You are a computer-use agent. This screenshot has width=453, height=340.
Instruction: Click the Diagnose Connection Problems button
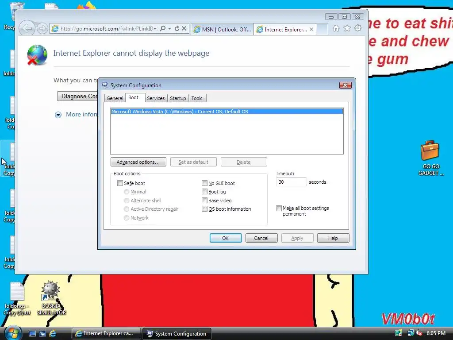77,96
